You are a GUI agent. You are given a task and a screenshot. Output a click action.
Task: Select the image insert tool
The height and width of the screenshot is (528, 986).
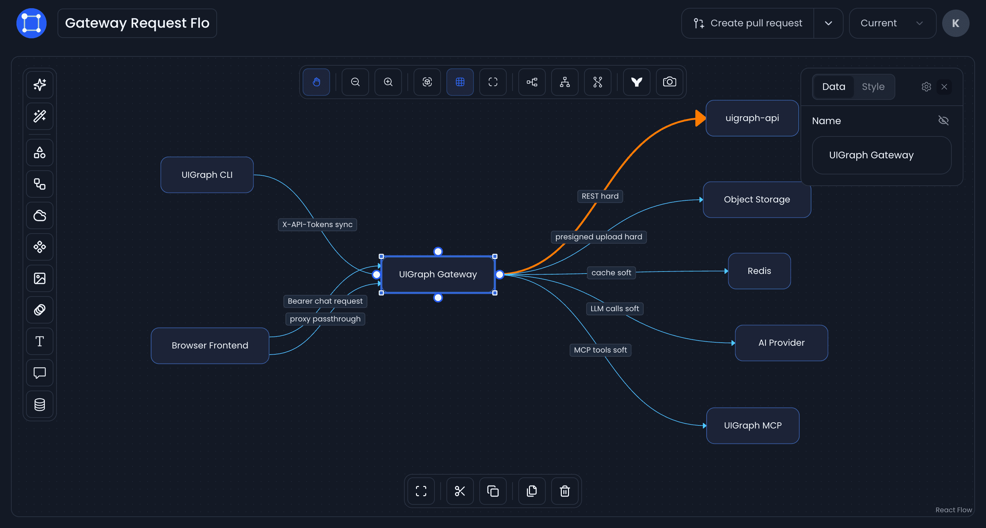pos(40,278)
